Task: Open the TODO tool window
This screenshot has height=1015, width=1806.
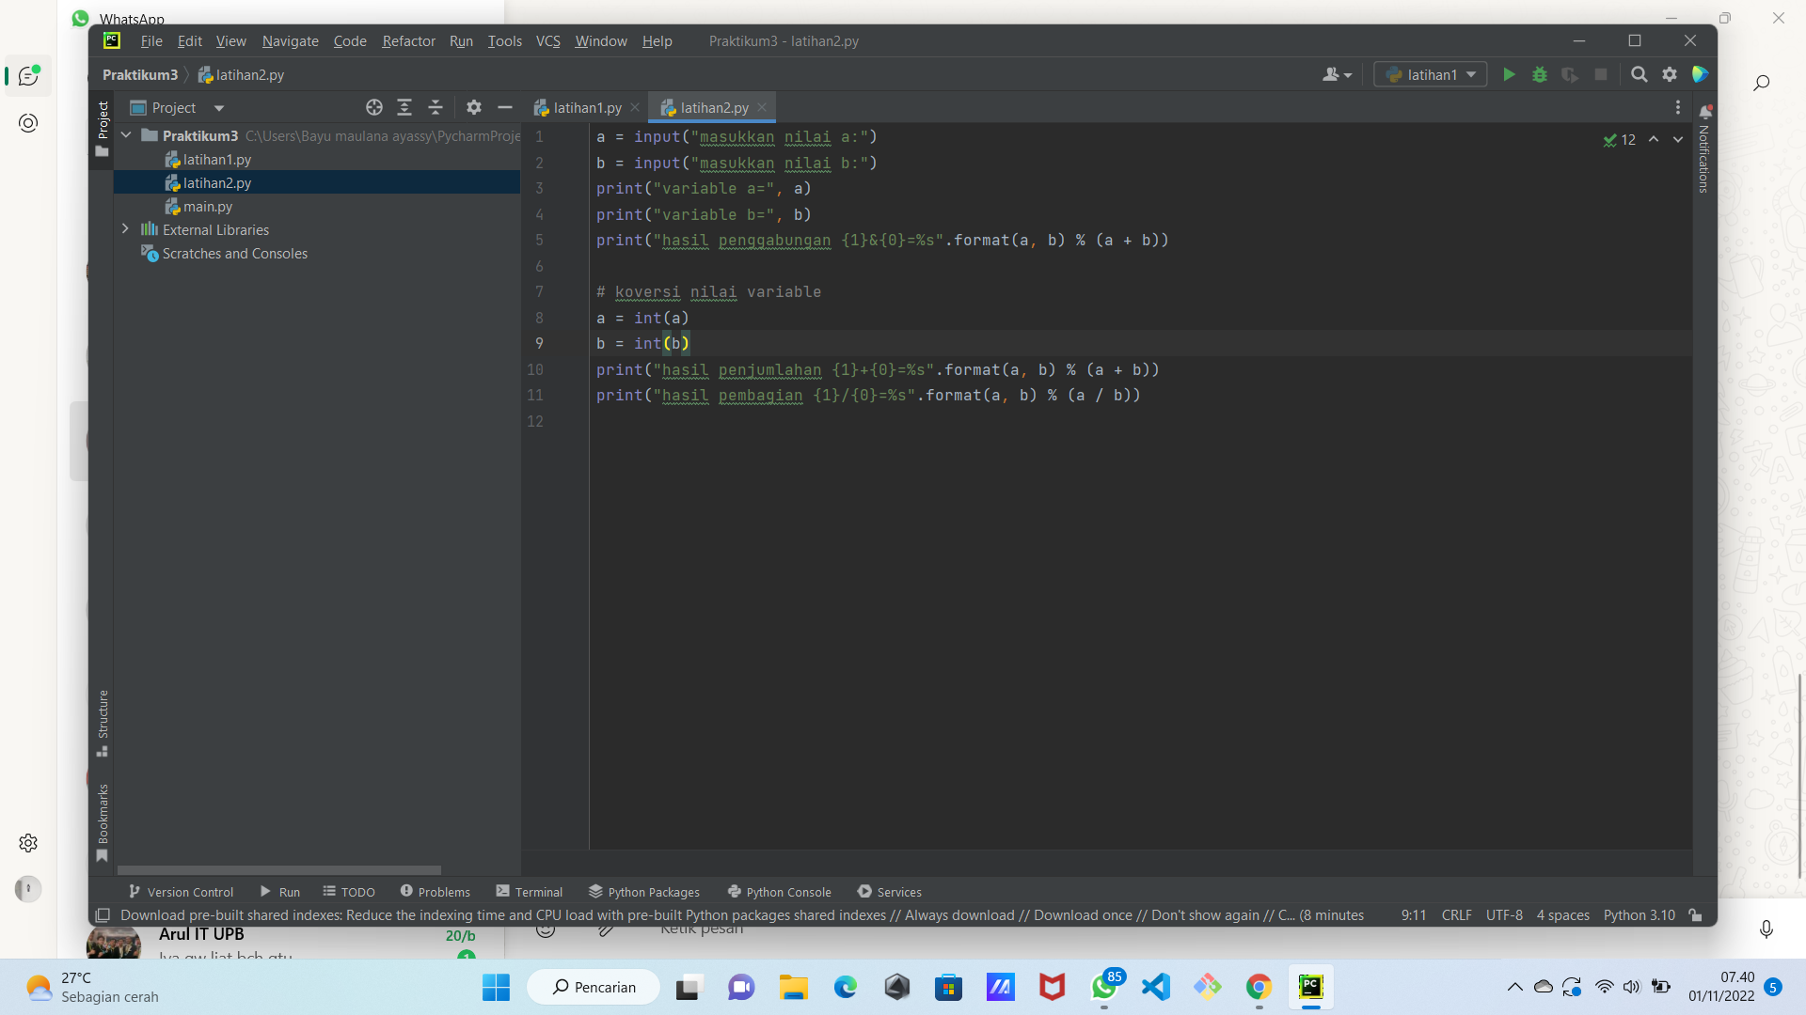Action: coord(348,891)
